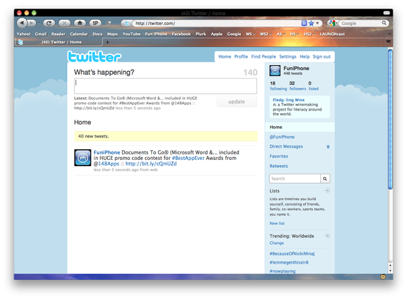Open the #lemmegetthisstr8 trend
The image size is (407, 299).
click(289, 262)
